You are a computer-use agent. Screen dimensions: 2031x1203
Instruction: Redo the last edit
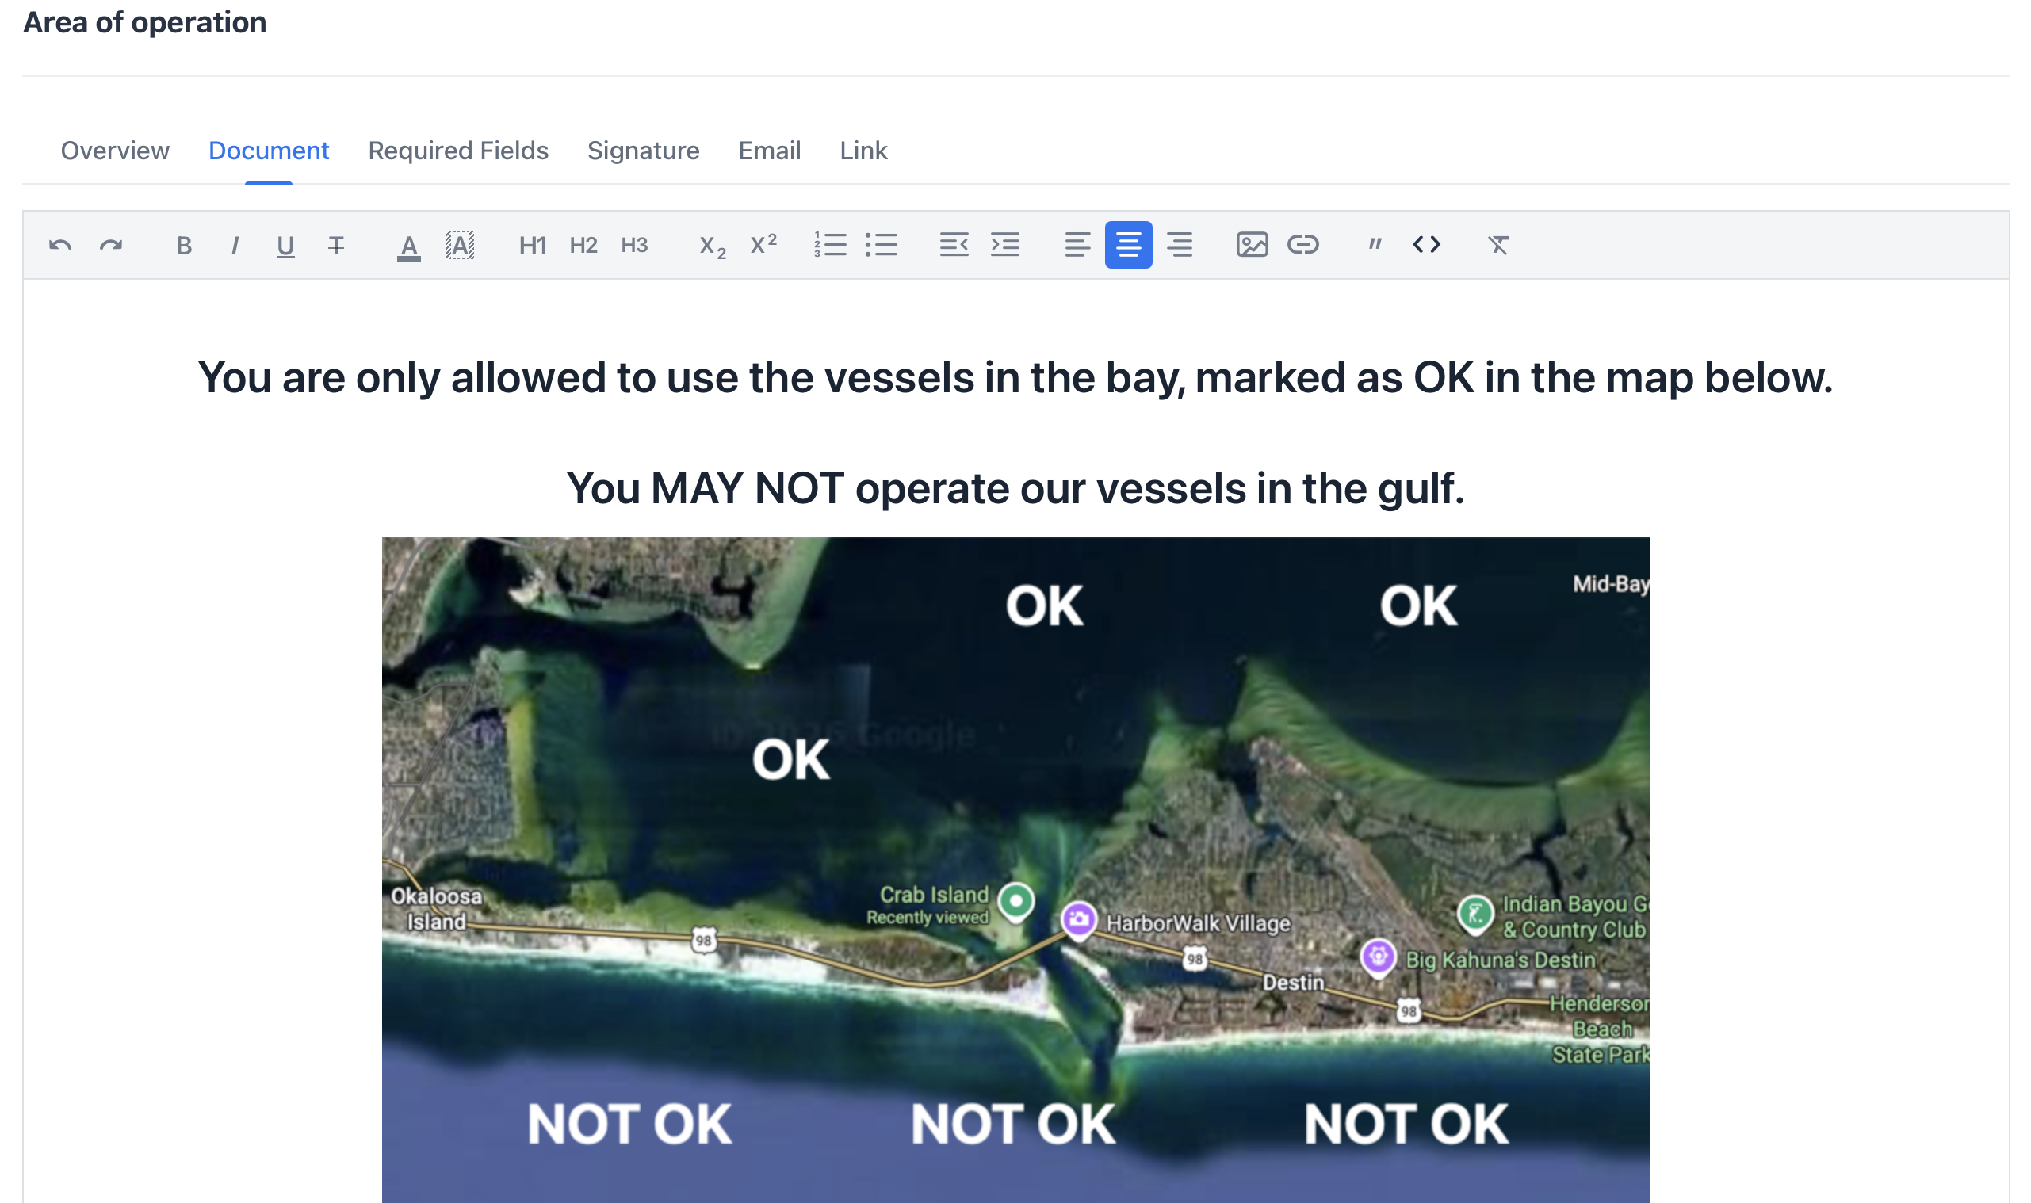(111, 245)
